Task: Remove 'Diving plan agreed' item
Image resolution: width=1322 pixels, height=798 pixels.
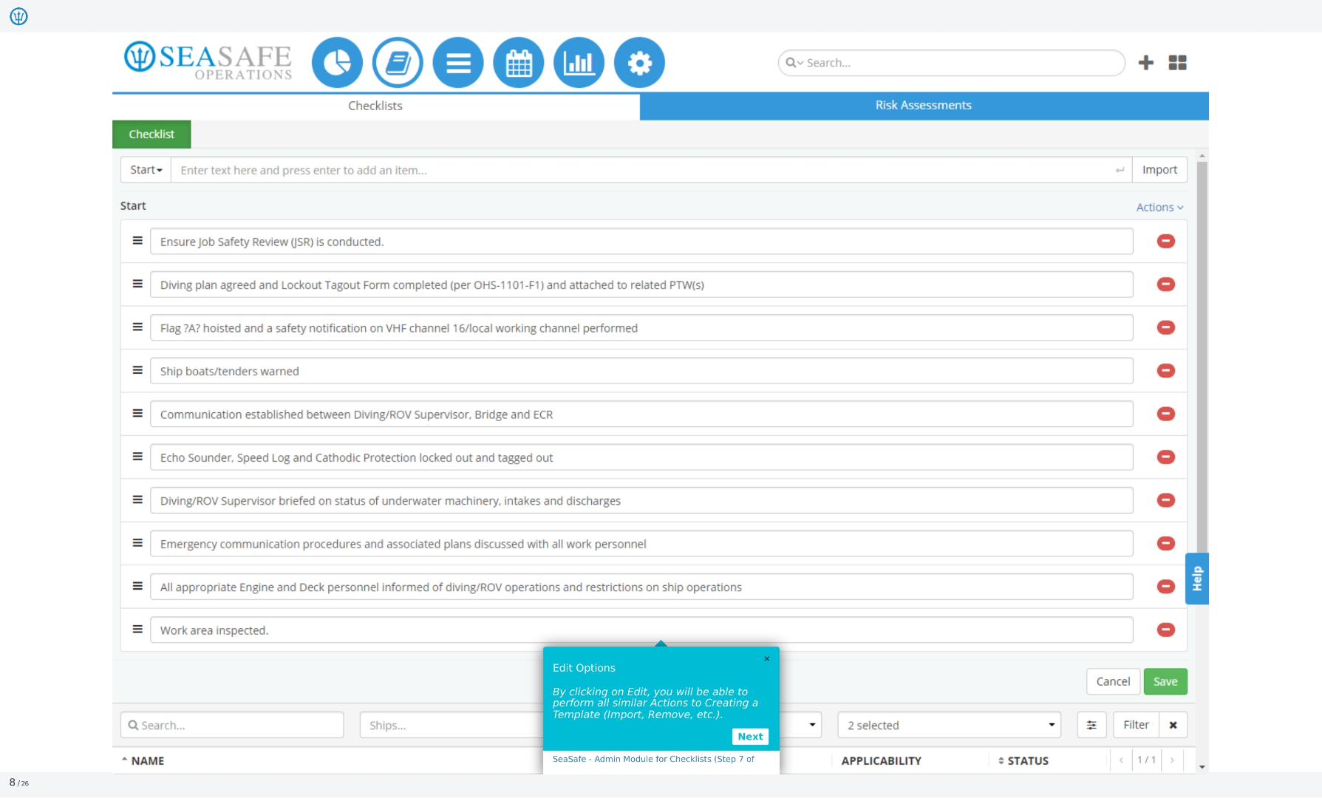Action: point(1166,284)
